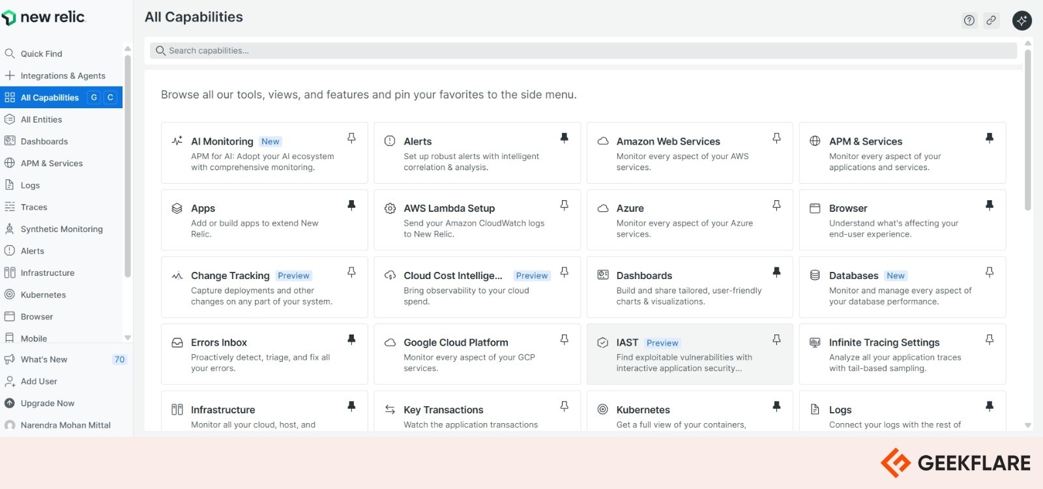Open Synthetic Monitoring in the sidebar
The height and width of the screenshot is (489, 1043).
pos(61,229)
